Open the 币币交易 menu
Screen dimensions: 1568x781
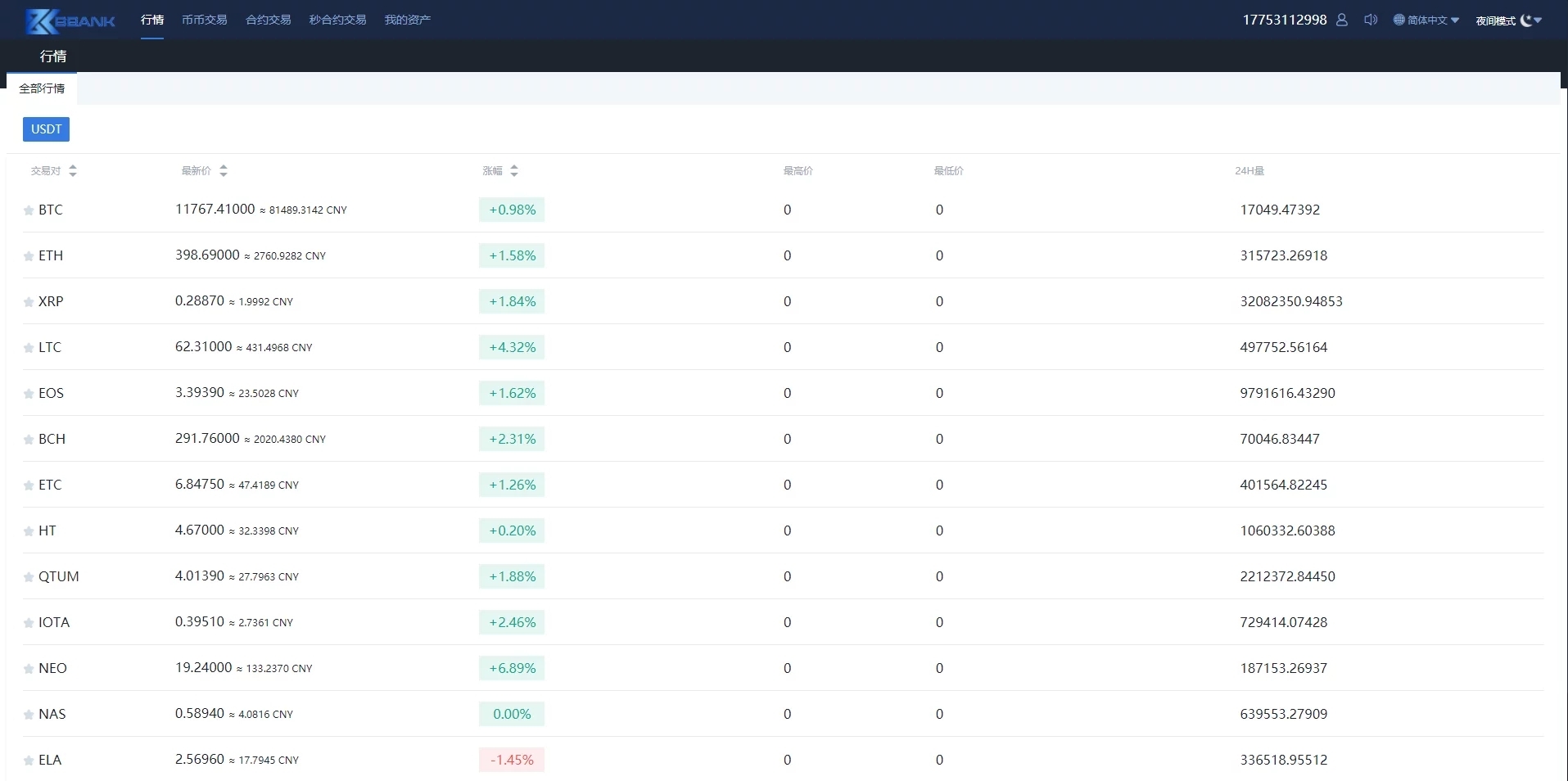(x=204, y=20)
